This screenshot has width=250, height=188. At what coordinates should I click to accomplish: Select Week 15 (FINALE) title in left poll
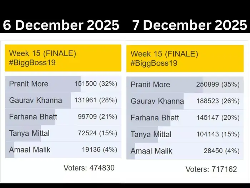[42, 53]
